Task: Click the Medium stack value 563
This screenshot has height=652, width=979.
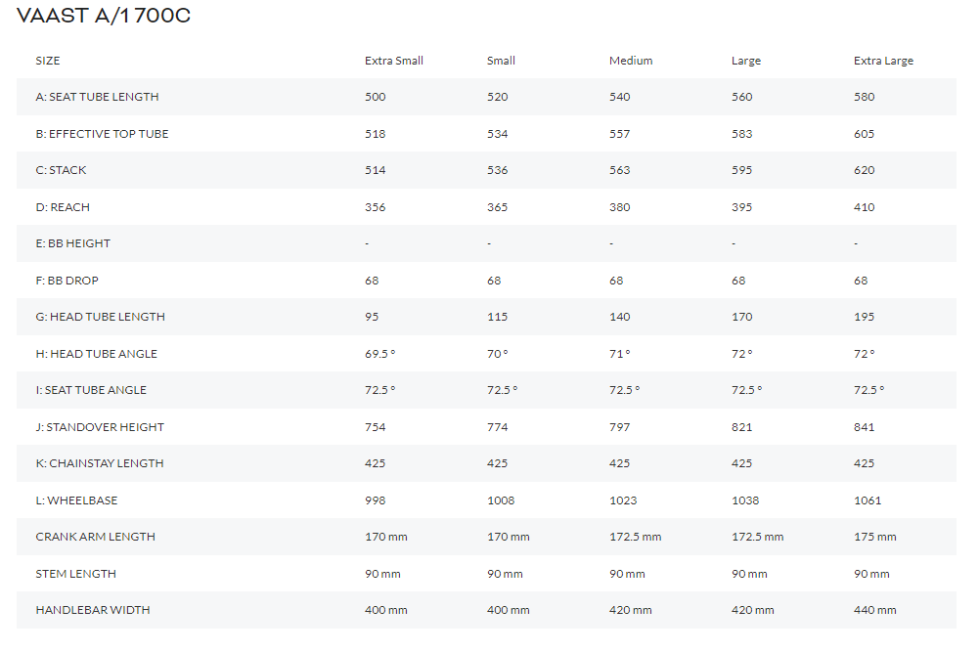Action: 620,170
